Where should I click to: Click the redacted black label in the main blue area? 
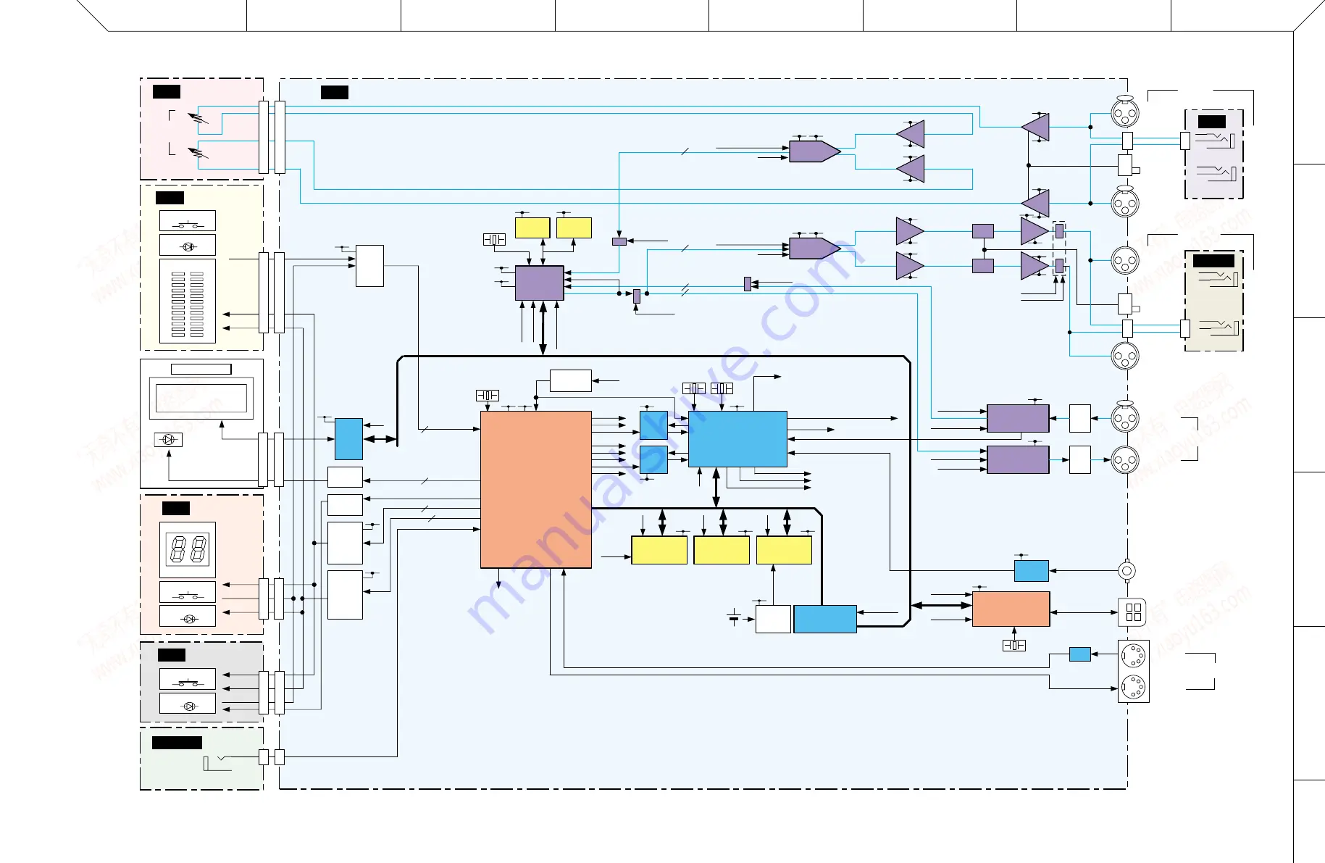tap(335, 92)
